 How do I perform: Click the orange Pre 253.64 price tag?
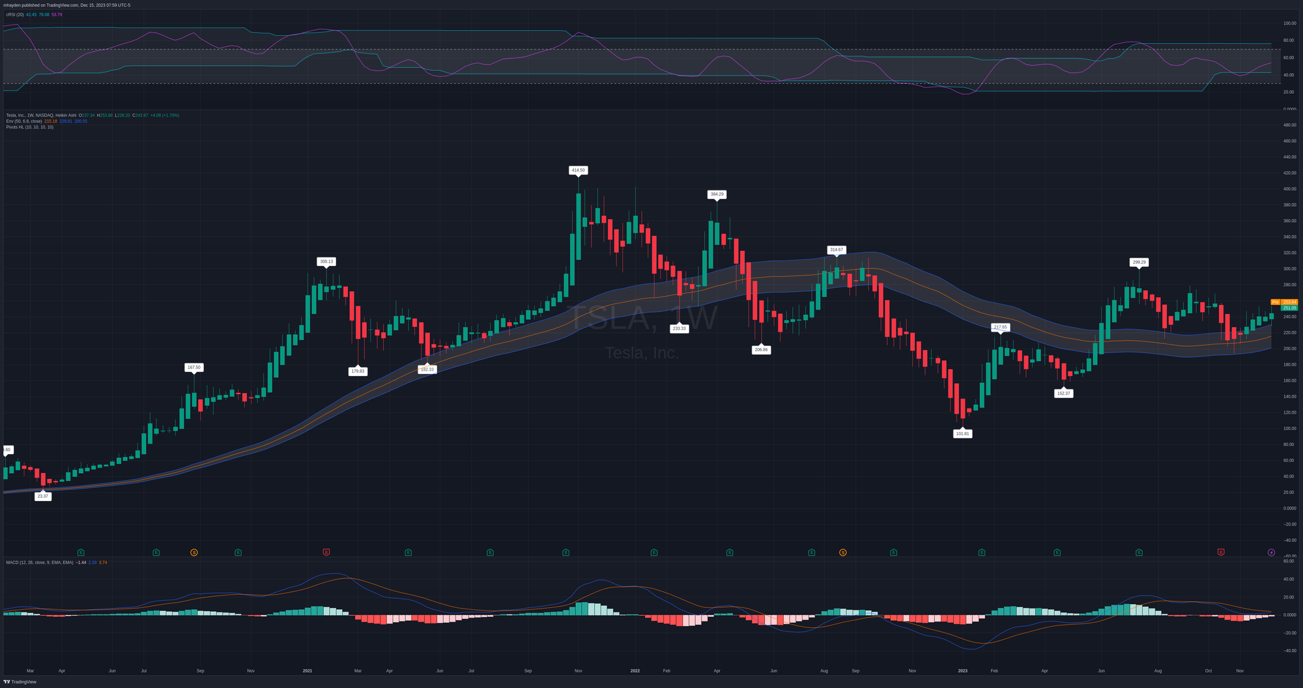[x=1285, y=302]
